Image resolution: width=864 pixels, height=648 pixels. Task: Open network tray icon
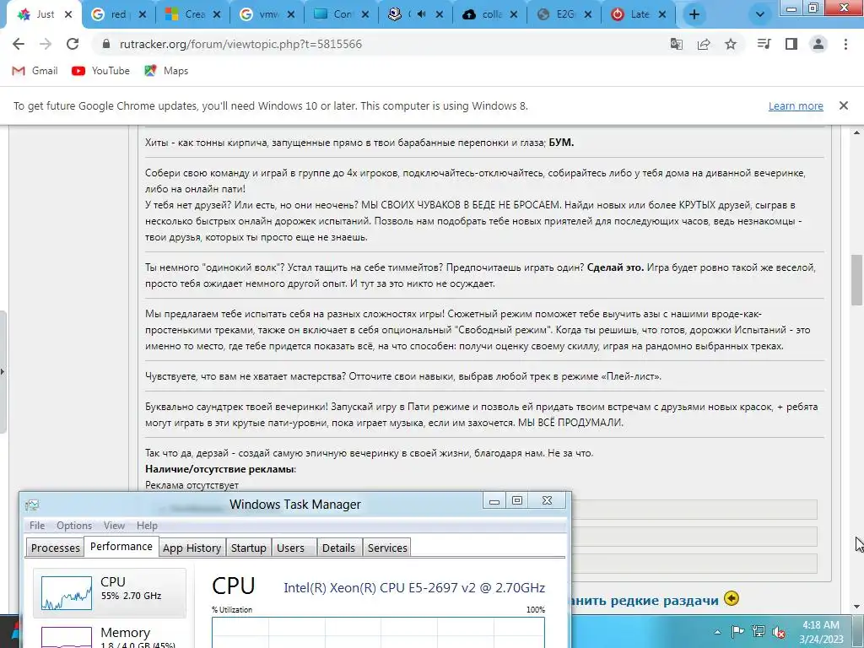tap(759, 631)
